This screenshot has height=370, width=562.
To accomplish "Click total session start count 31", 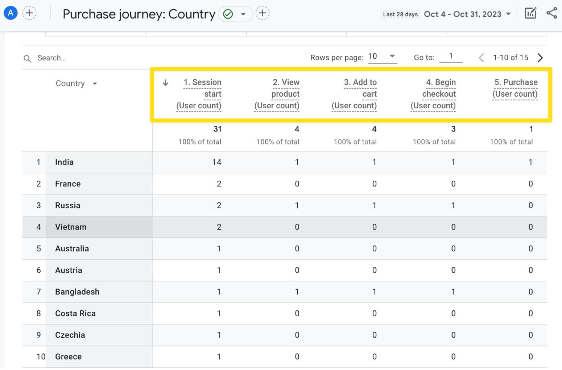I will pyautogui.click(x=218, y=129).
